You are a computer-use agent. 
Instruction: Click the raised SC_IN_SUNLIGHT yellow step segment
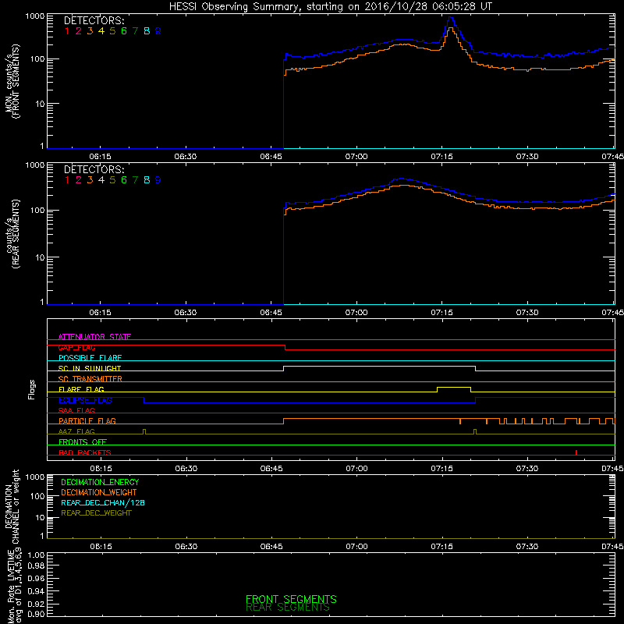coord(379,366)
